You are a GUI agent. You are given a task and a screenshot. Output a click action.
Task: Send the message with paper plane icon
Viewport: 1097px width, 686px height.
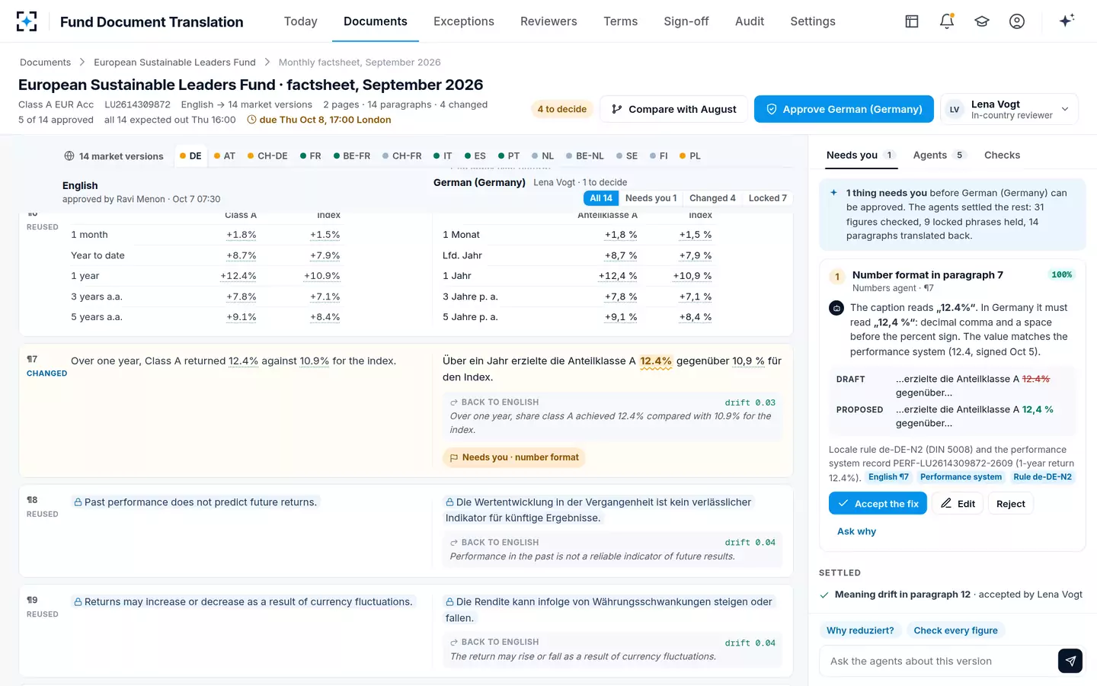click(x=1070, y=661)
